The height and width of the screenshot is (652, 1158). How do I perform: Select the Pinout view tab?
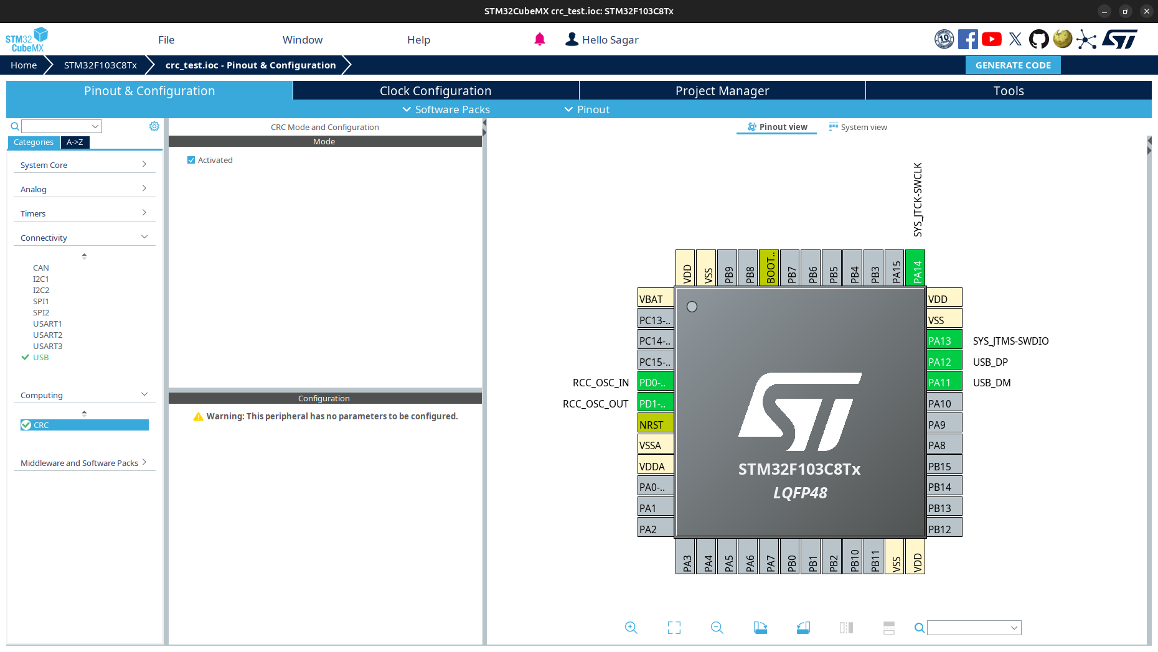[x=776, y=127]
